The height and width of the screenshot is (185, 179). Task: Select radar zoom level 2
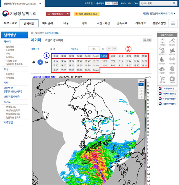click(141, 91)
